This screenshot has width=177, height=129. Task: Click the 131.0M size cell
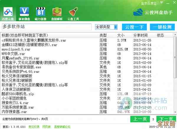click(123, 94)
